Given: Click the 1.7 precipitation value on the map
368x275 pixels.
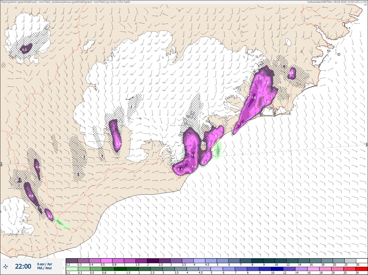Looking at the screenshot, I should tap(241, 124).
